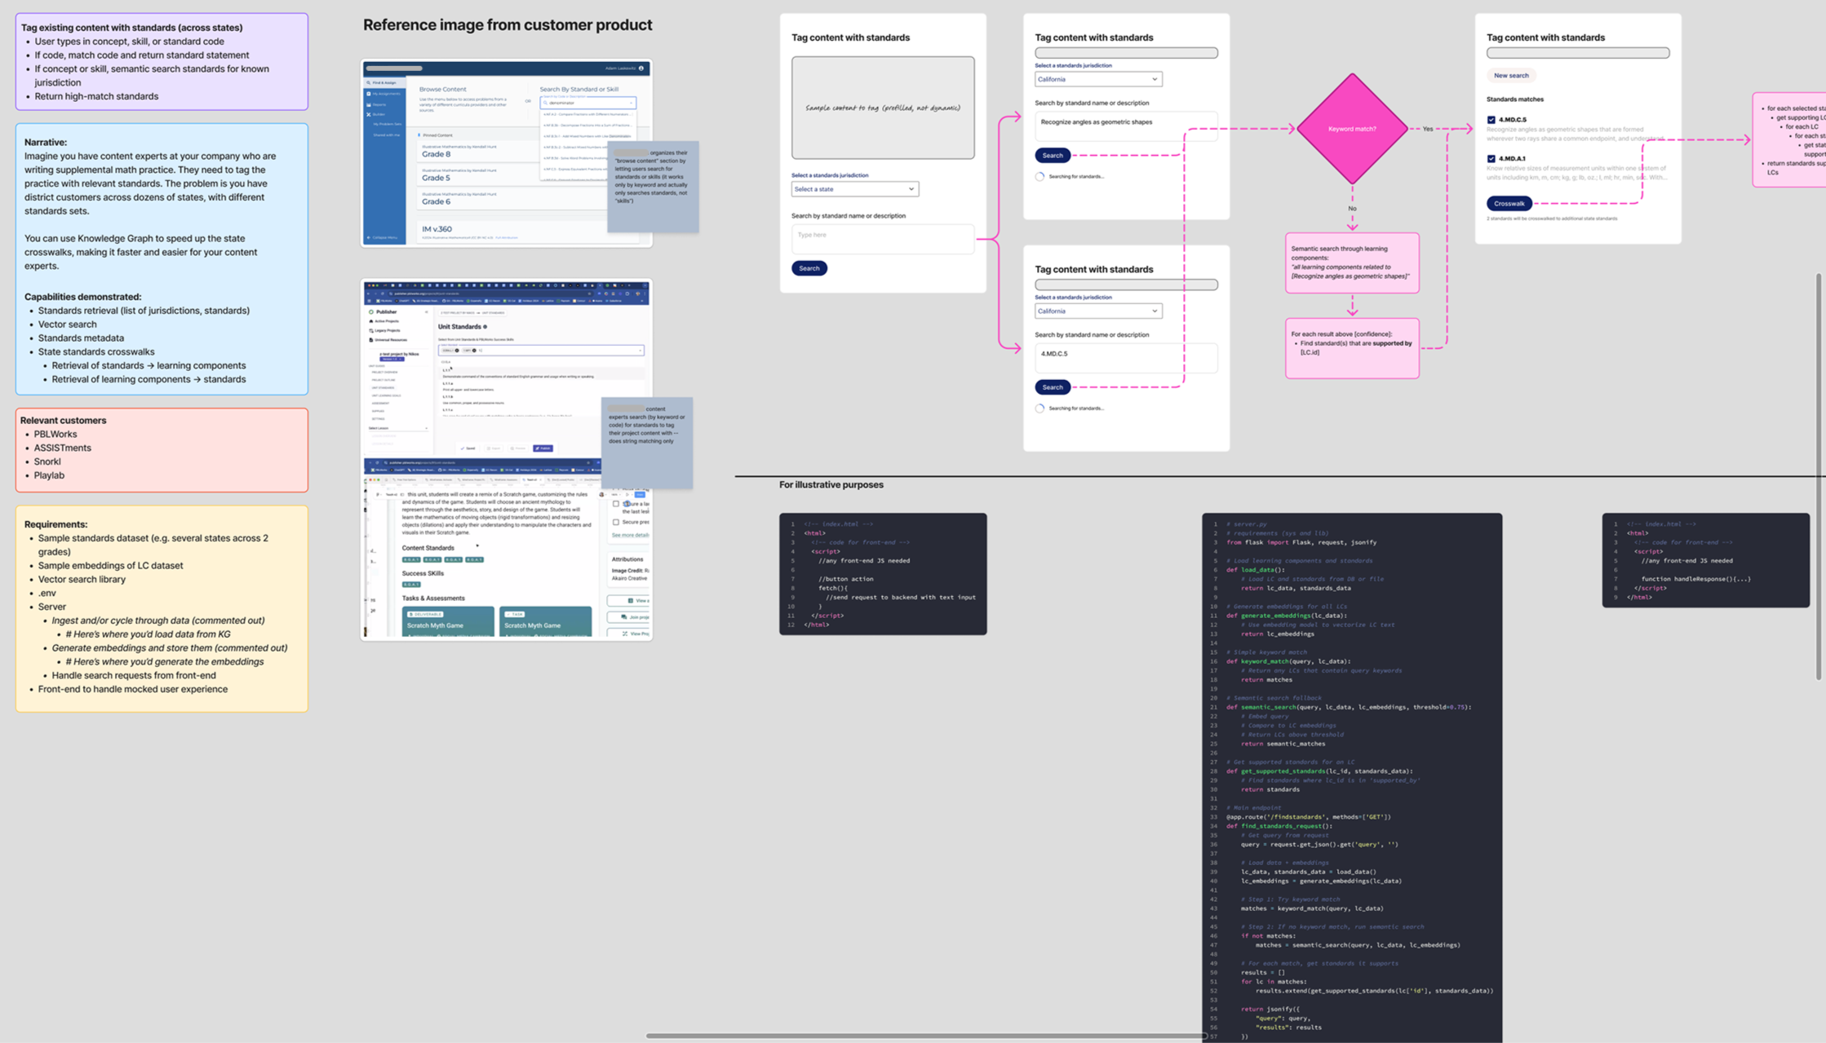Click the New search button

pyautogui.click(x=1510, y=76)
